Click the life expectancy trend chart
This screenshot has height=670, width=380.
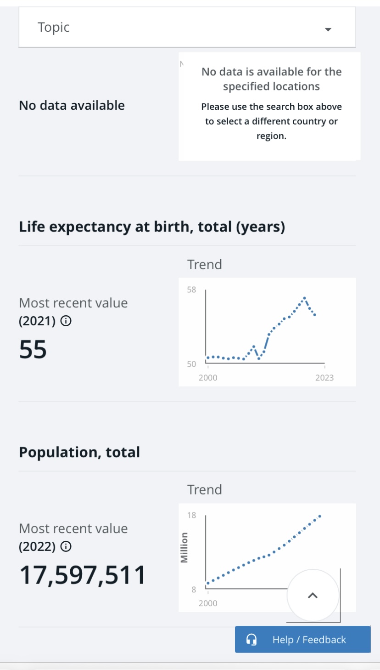(x=267, y=332)
